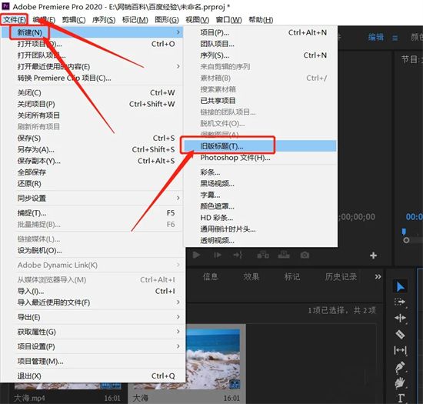
Task: Select the Type tool
Action: tap(401, 398)
